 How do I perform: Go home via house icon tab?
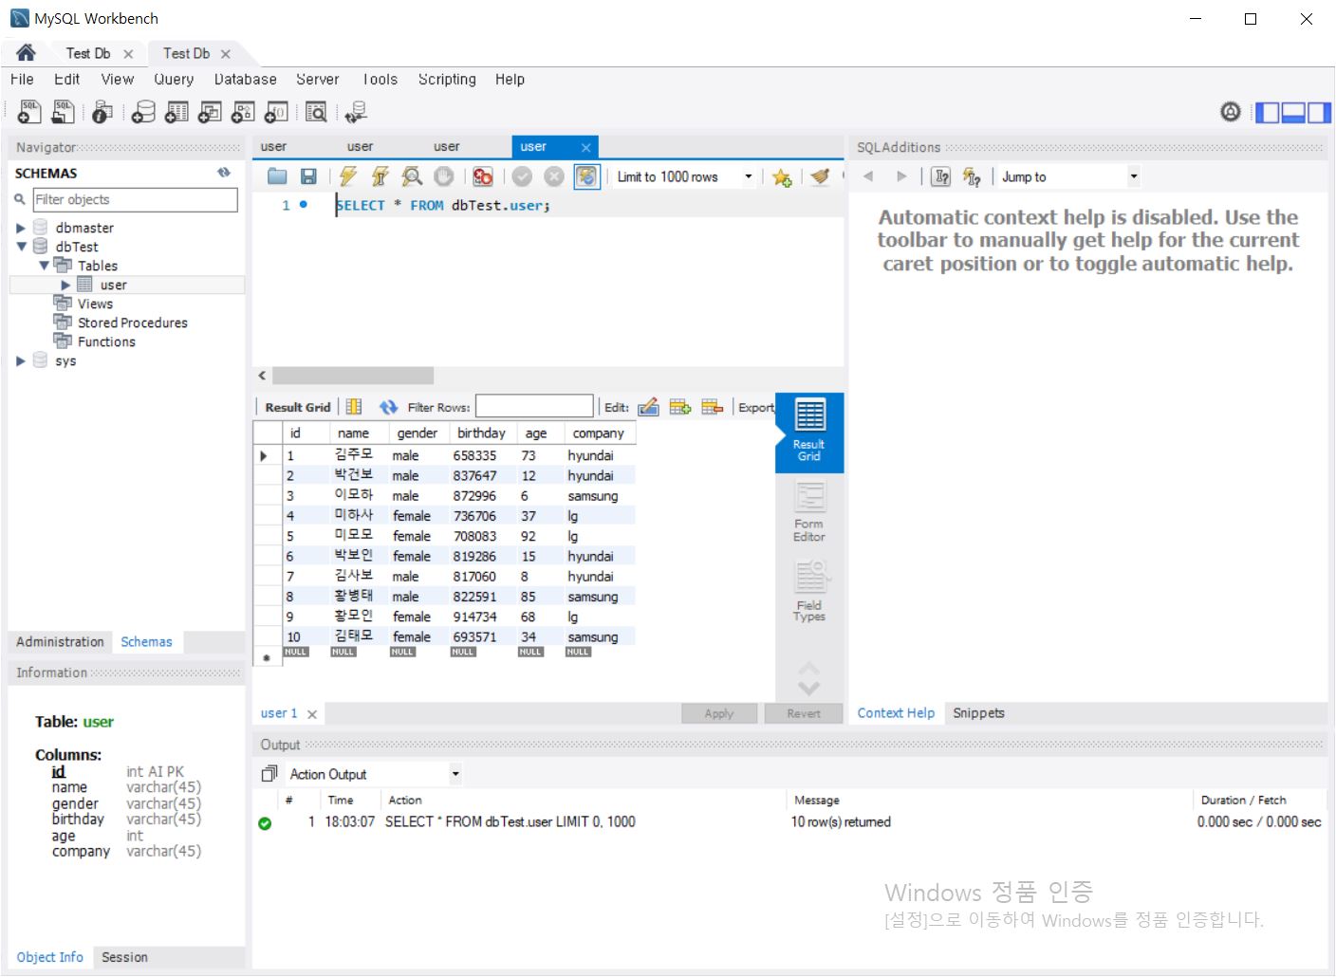click(26, 53)
